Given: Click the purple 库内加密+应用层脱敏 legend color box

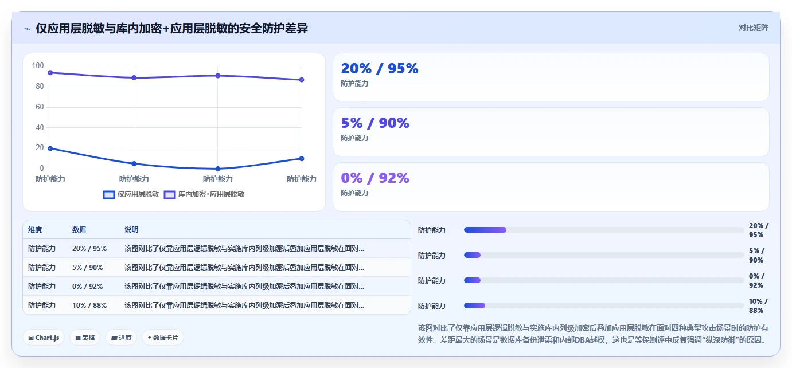Looking at the screenshot, I should coord(170,194).
